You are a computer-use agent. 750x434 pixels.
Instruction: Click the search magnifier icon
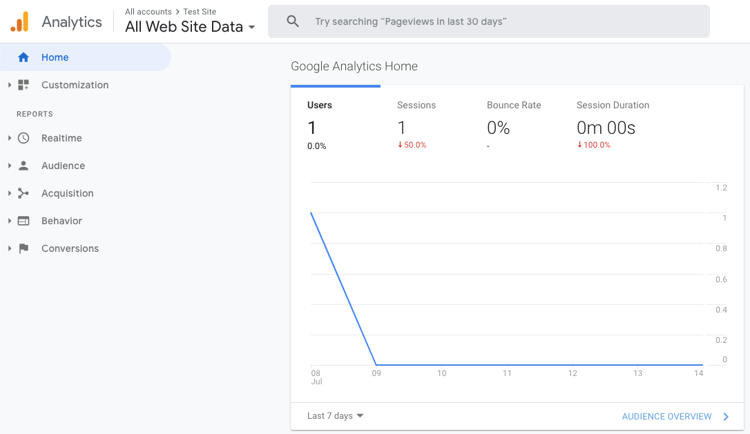pos(293,21)
